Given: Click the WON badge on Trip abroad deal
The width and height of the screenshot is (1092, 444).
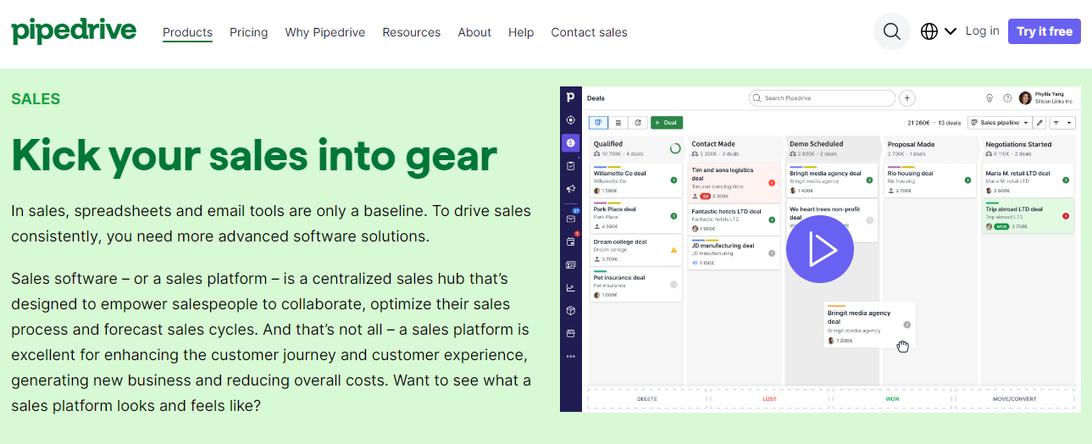Looking at the screenshot, I should tap(1002, 227).
